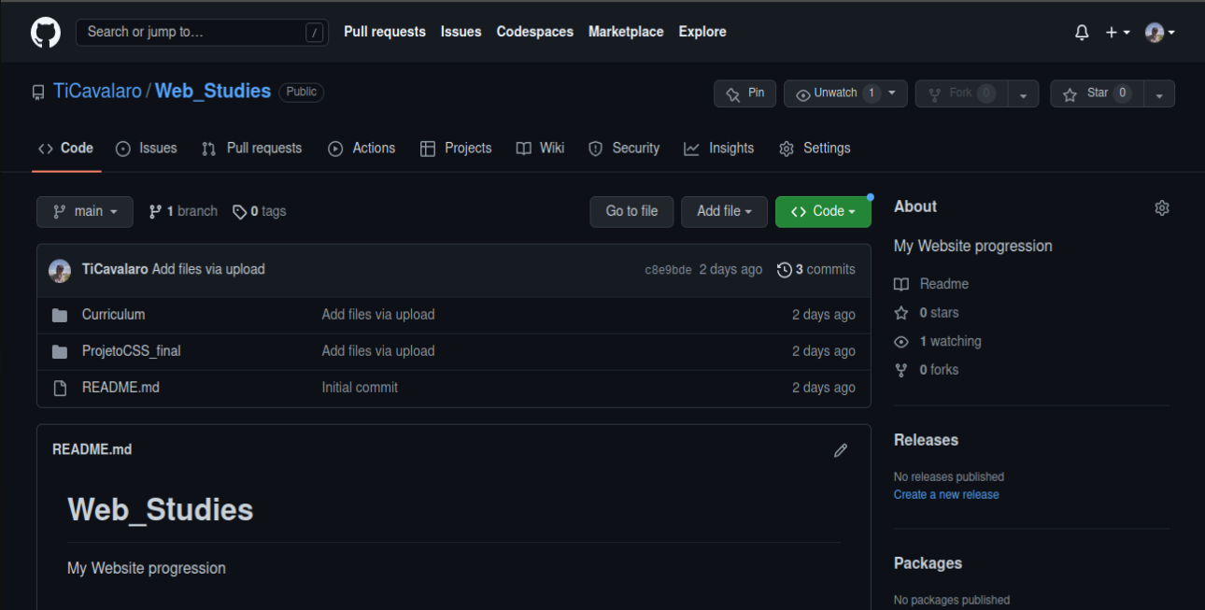This screenshot has width=1205, height=610.
Task: Jump to Readme in About sidebar
Action: coord(931,284)
